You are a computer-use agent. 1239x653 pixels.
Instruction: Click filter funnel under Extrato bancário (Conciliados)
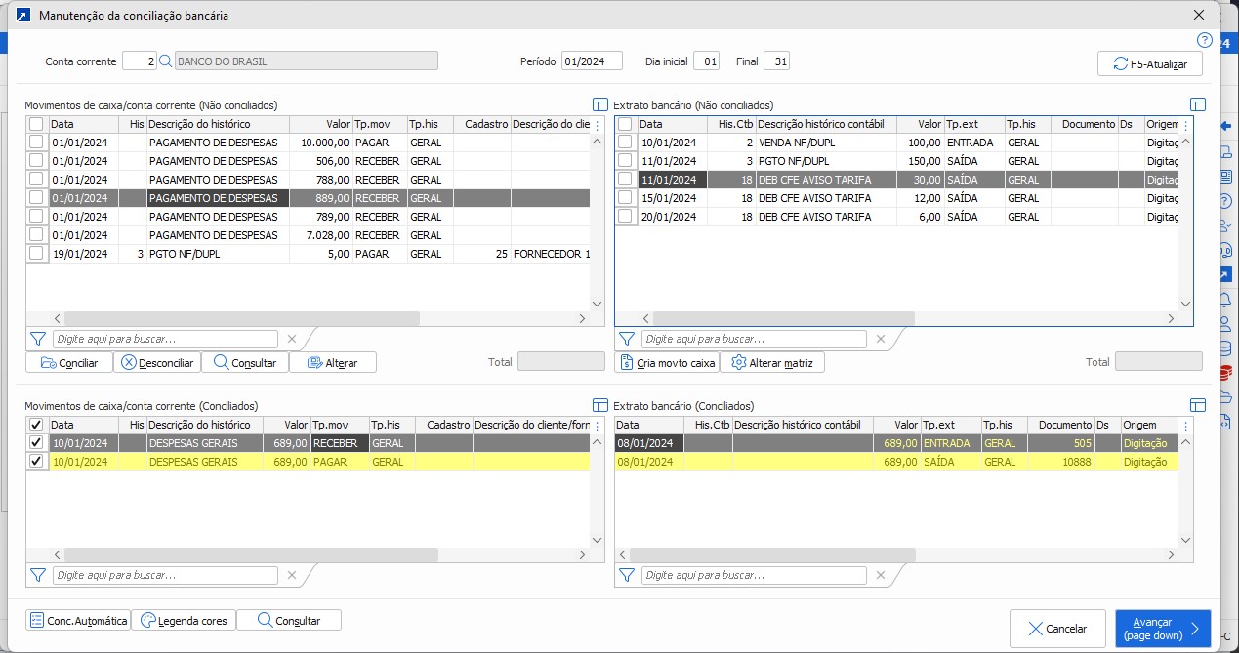click(627, 575)
